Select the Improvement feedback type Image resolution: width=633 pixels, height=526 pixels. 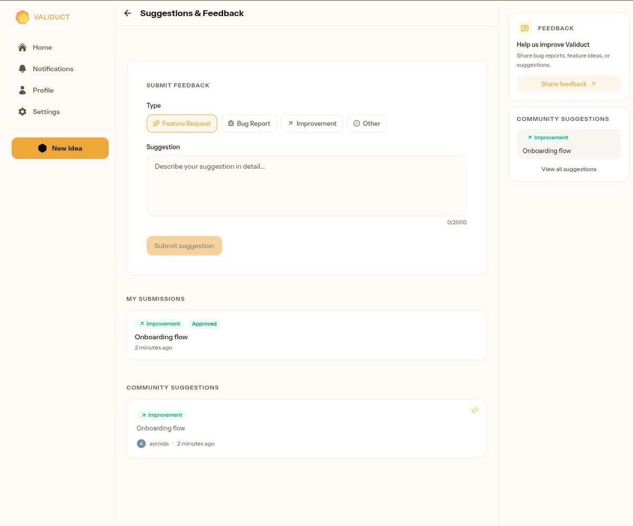pyautogui.click(x=312, y=123)
